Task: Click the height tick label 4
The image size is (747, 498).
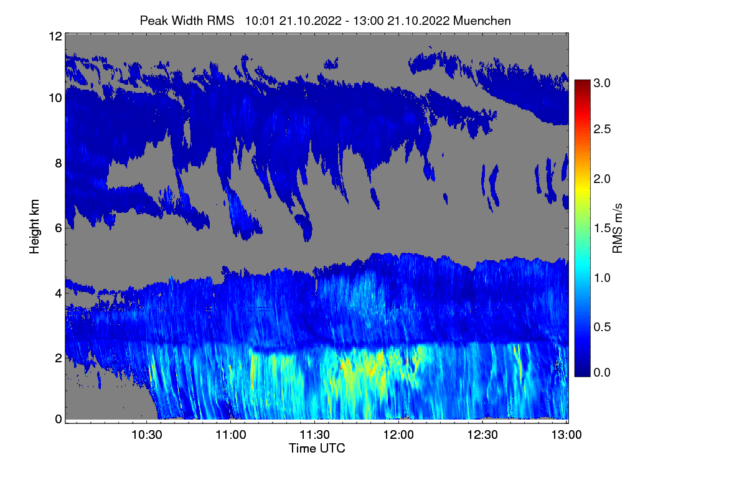Action: pos(59,293)
